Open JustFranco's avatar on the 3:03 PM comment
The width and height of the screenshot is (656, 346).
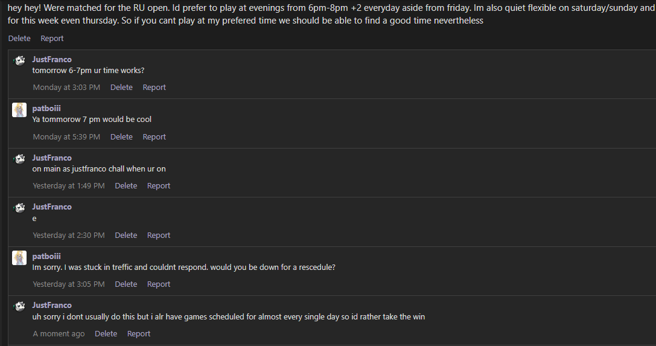point(19,60)
